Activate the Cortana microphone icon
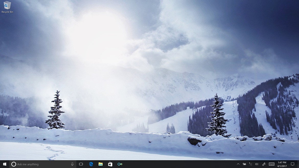This screenshot has width=299, height=168. click(72, 164)
